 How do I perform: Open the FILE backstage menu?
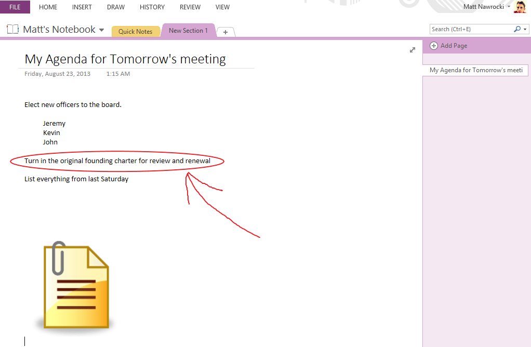[15, 7]
